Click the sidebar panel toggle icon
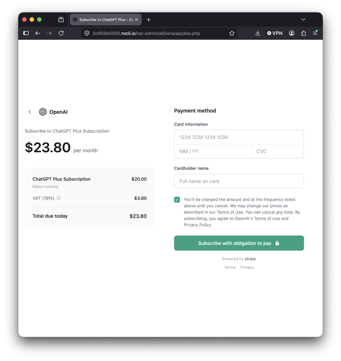The image size is (341, 361). pyautogui.click(x=26, y=33)
